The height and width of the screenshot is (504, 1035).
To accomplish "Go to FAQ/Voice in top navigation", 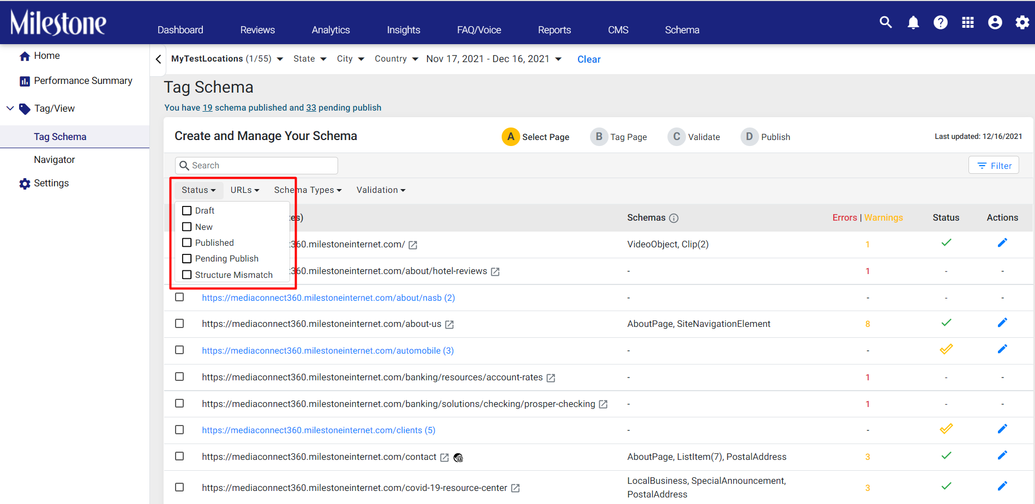I will point(479,30).
